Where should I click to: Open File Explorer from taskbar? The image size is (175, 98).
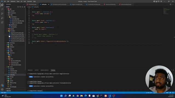[x=81, y=96]
